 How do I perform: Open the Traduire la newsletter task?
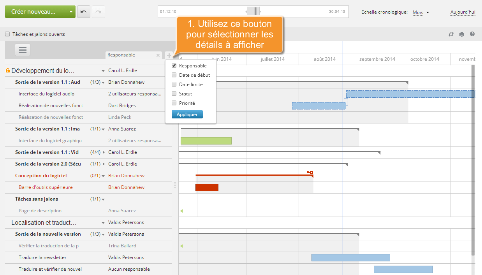coord(42,257)
